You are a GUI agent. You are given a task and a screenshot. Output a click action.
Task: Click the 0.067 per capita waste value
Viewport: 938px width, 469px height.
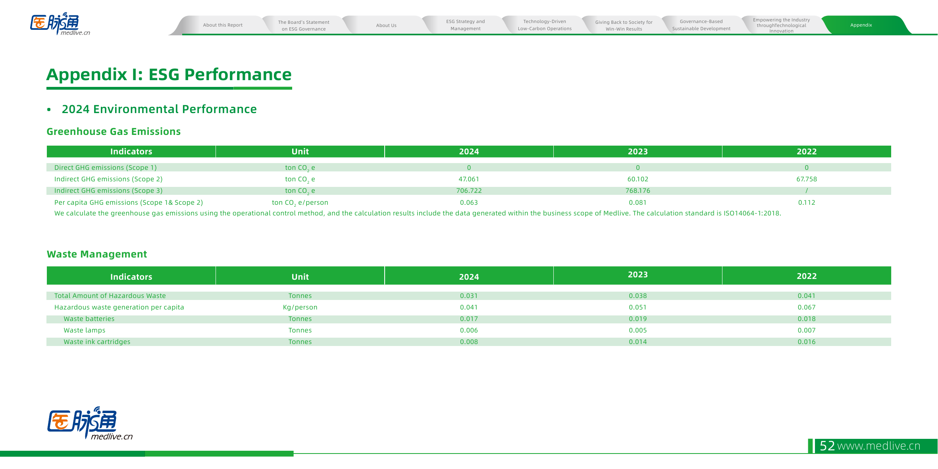click(x=806, y=308)
